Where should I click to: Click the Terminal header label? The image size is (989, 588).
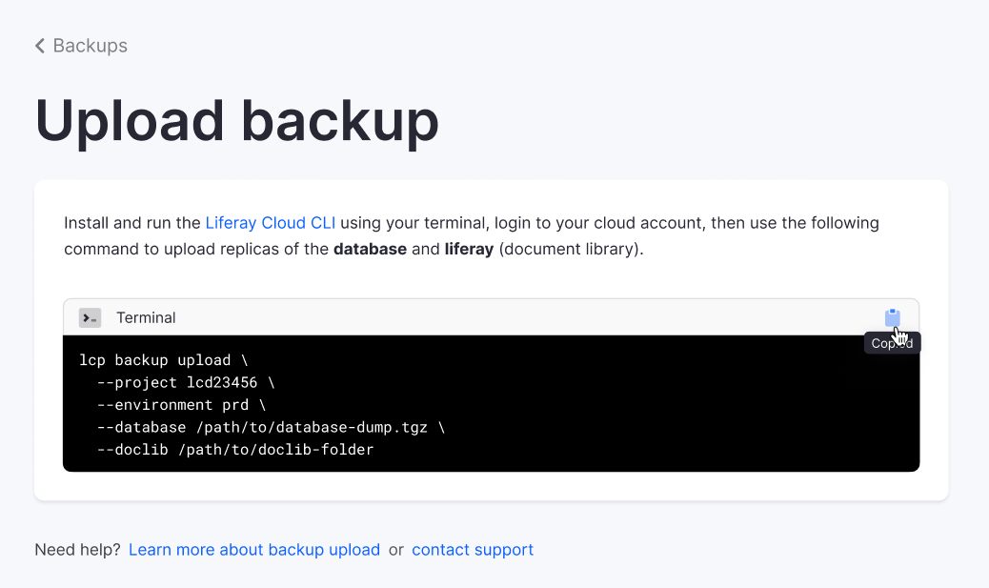click(x=146, y=317)
